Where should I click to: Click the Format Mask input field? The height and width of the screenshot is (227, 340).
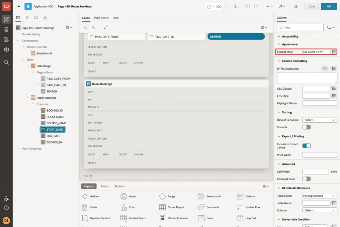(316, 52)
